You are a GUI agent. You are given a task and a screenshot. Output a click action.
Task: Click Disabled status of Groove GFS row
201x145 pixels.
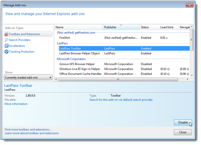point(146,64)
